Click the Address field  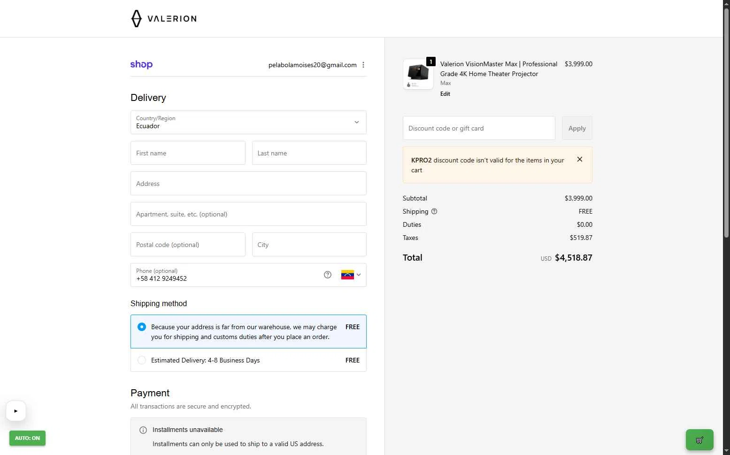pos(248,184)
